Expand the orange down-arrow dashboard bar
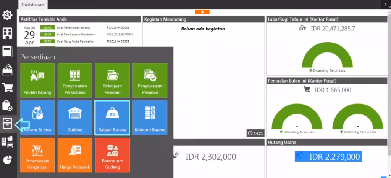The height and width of the screenshot is (178, 391). coord(202,12)
